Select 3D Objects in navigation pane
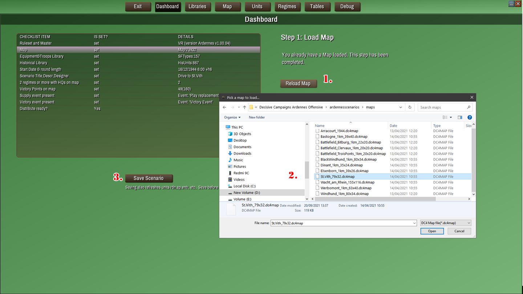Viewport: 523px width, 294px height. (242, 134)
